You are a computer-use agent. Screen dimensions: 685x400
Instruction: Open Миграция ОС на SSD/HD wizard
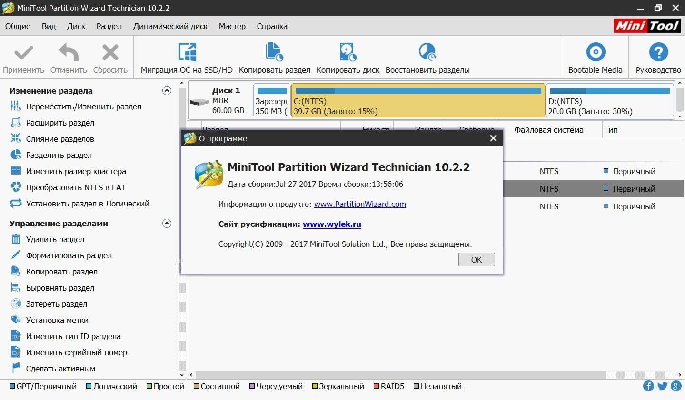click(187, 59)
